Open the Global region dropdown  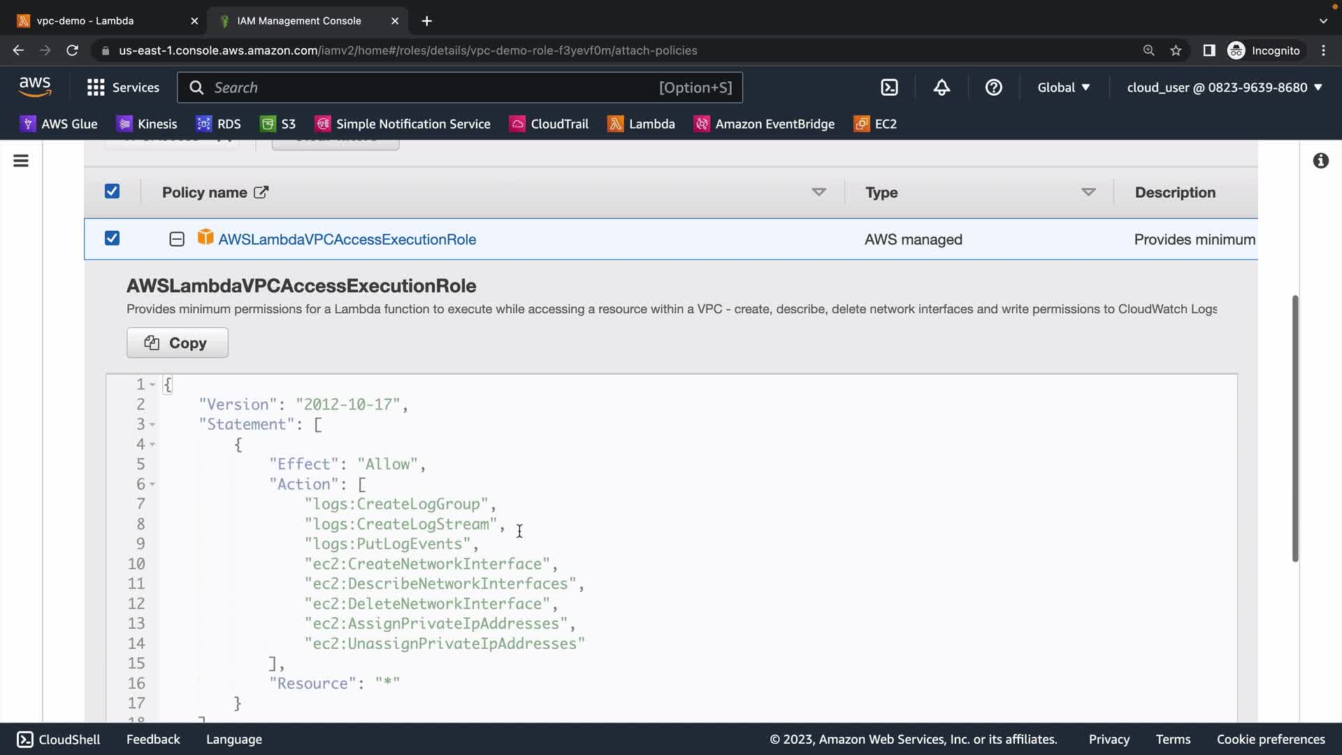[x=1063, y=87]
